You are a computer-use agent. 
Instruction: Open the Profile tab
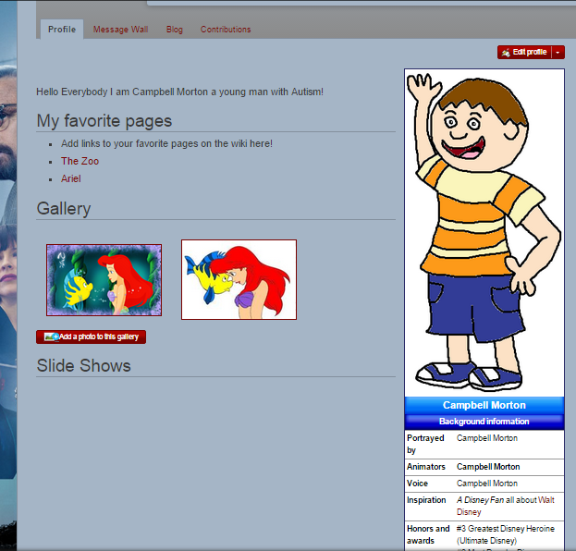[x=62, y=30]
